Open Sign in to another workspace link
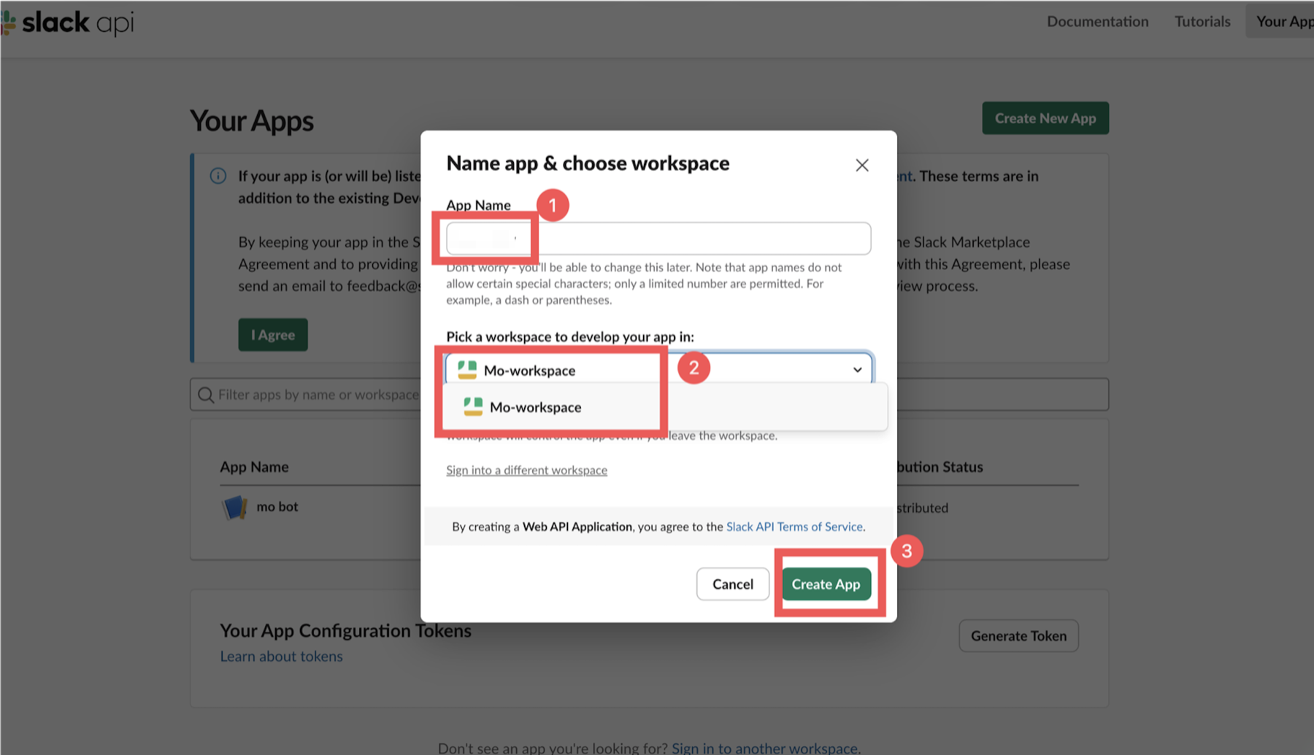 click(x=764, y=748)
